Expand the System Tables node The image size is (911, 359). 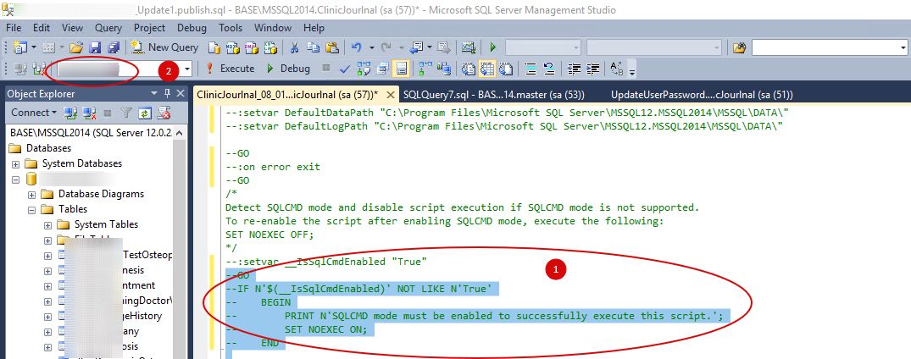pyautogui.click(x=47, y=224)
